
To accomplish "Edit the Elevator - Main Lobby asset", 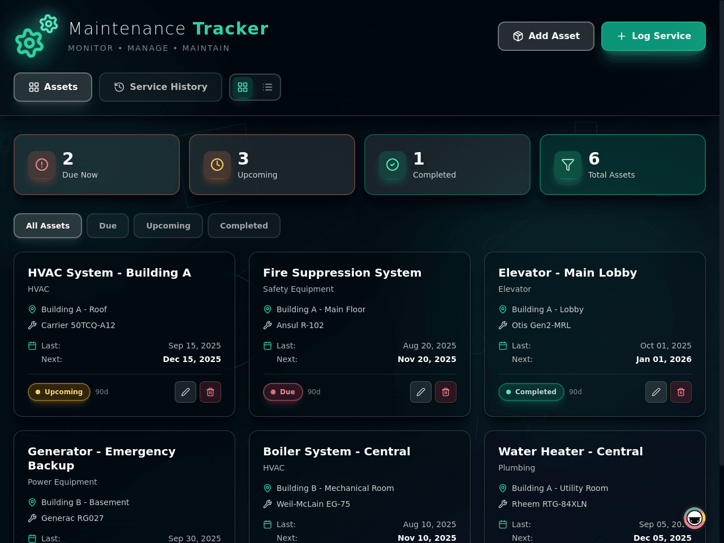I will (656, 392).
